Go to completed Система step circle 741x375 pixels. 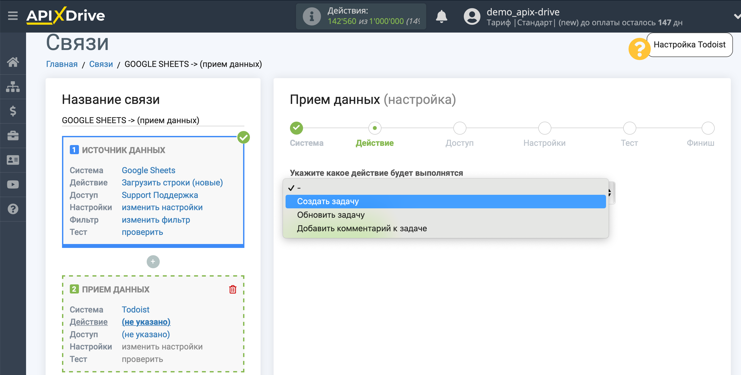point(296,128)
